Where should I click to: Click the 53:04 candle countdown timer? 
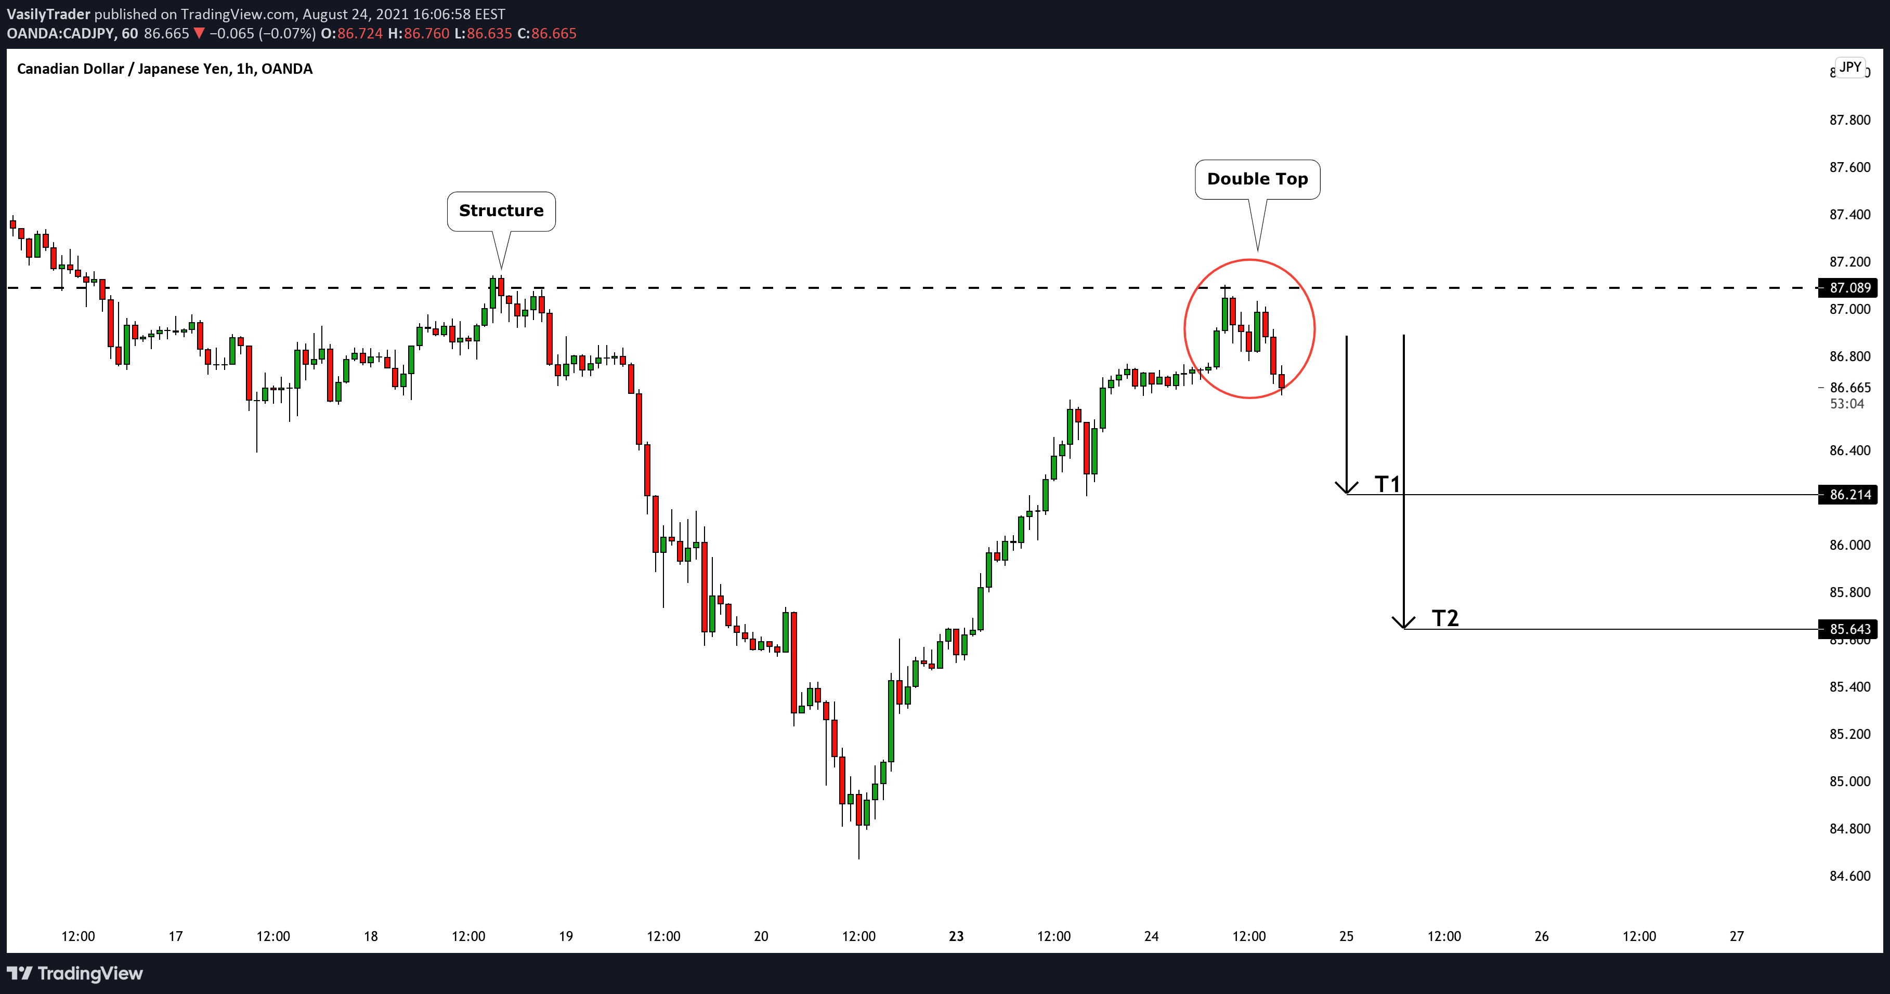1847,404
